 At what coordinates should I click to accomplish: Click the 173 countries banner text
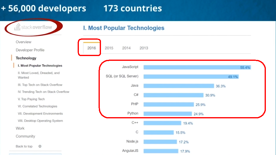coord(133,8)
